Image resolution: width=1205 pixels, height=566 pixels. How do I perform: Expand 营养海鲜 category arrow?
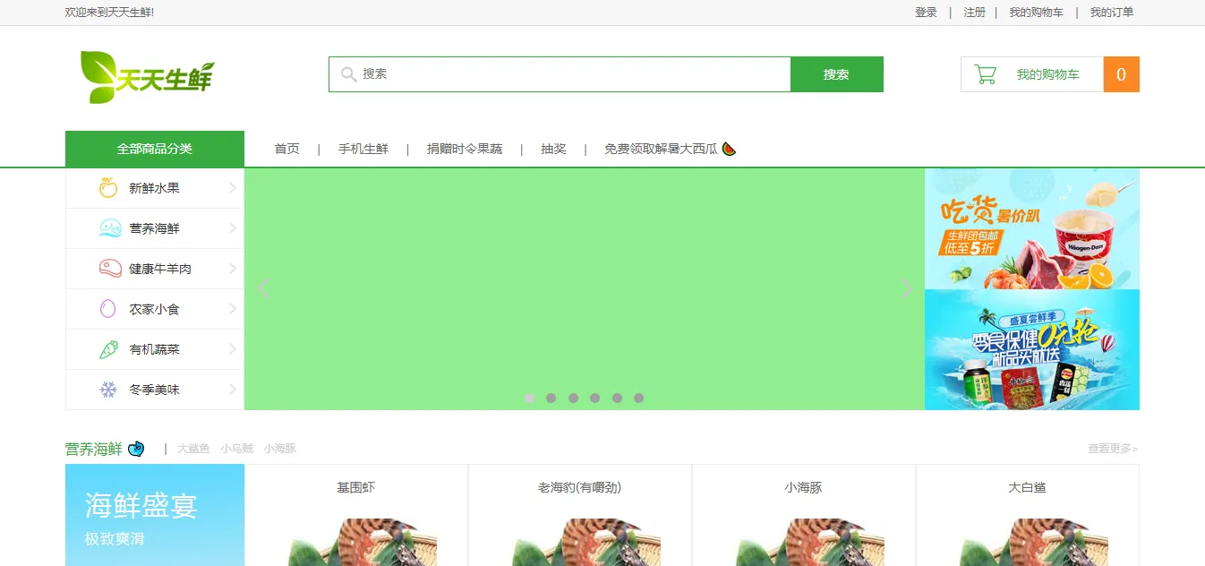pyautogui.click(x=233, y=228)
